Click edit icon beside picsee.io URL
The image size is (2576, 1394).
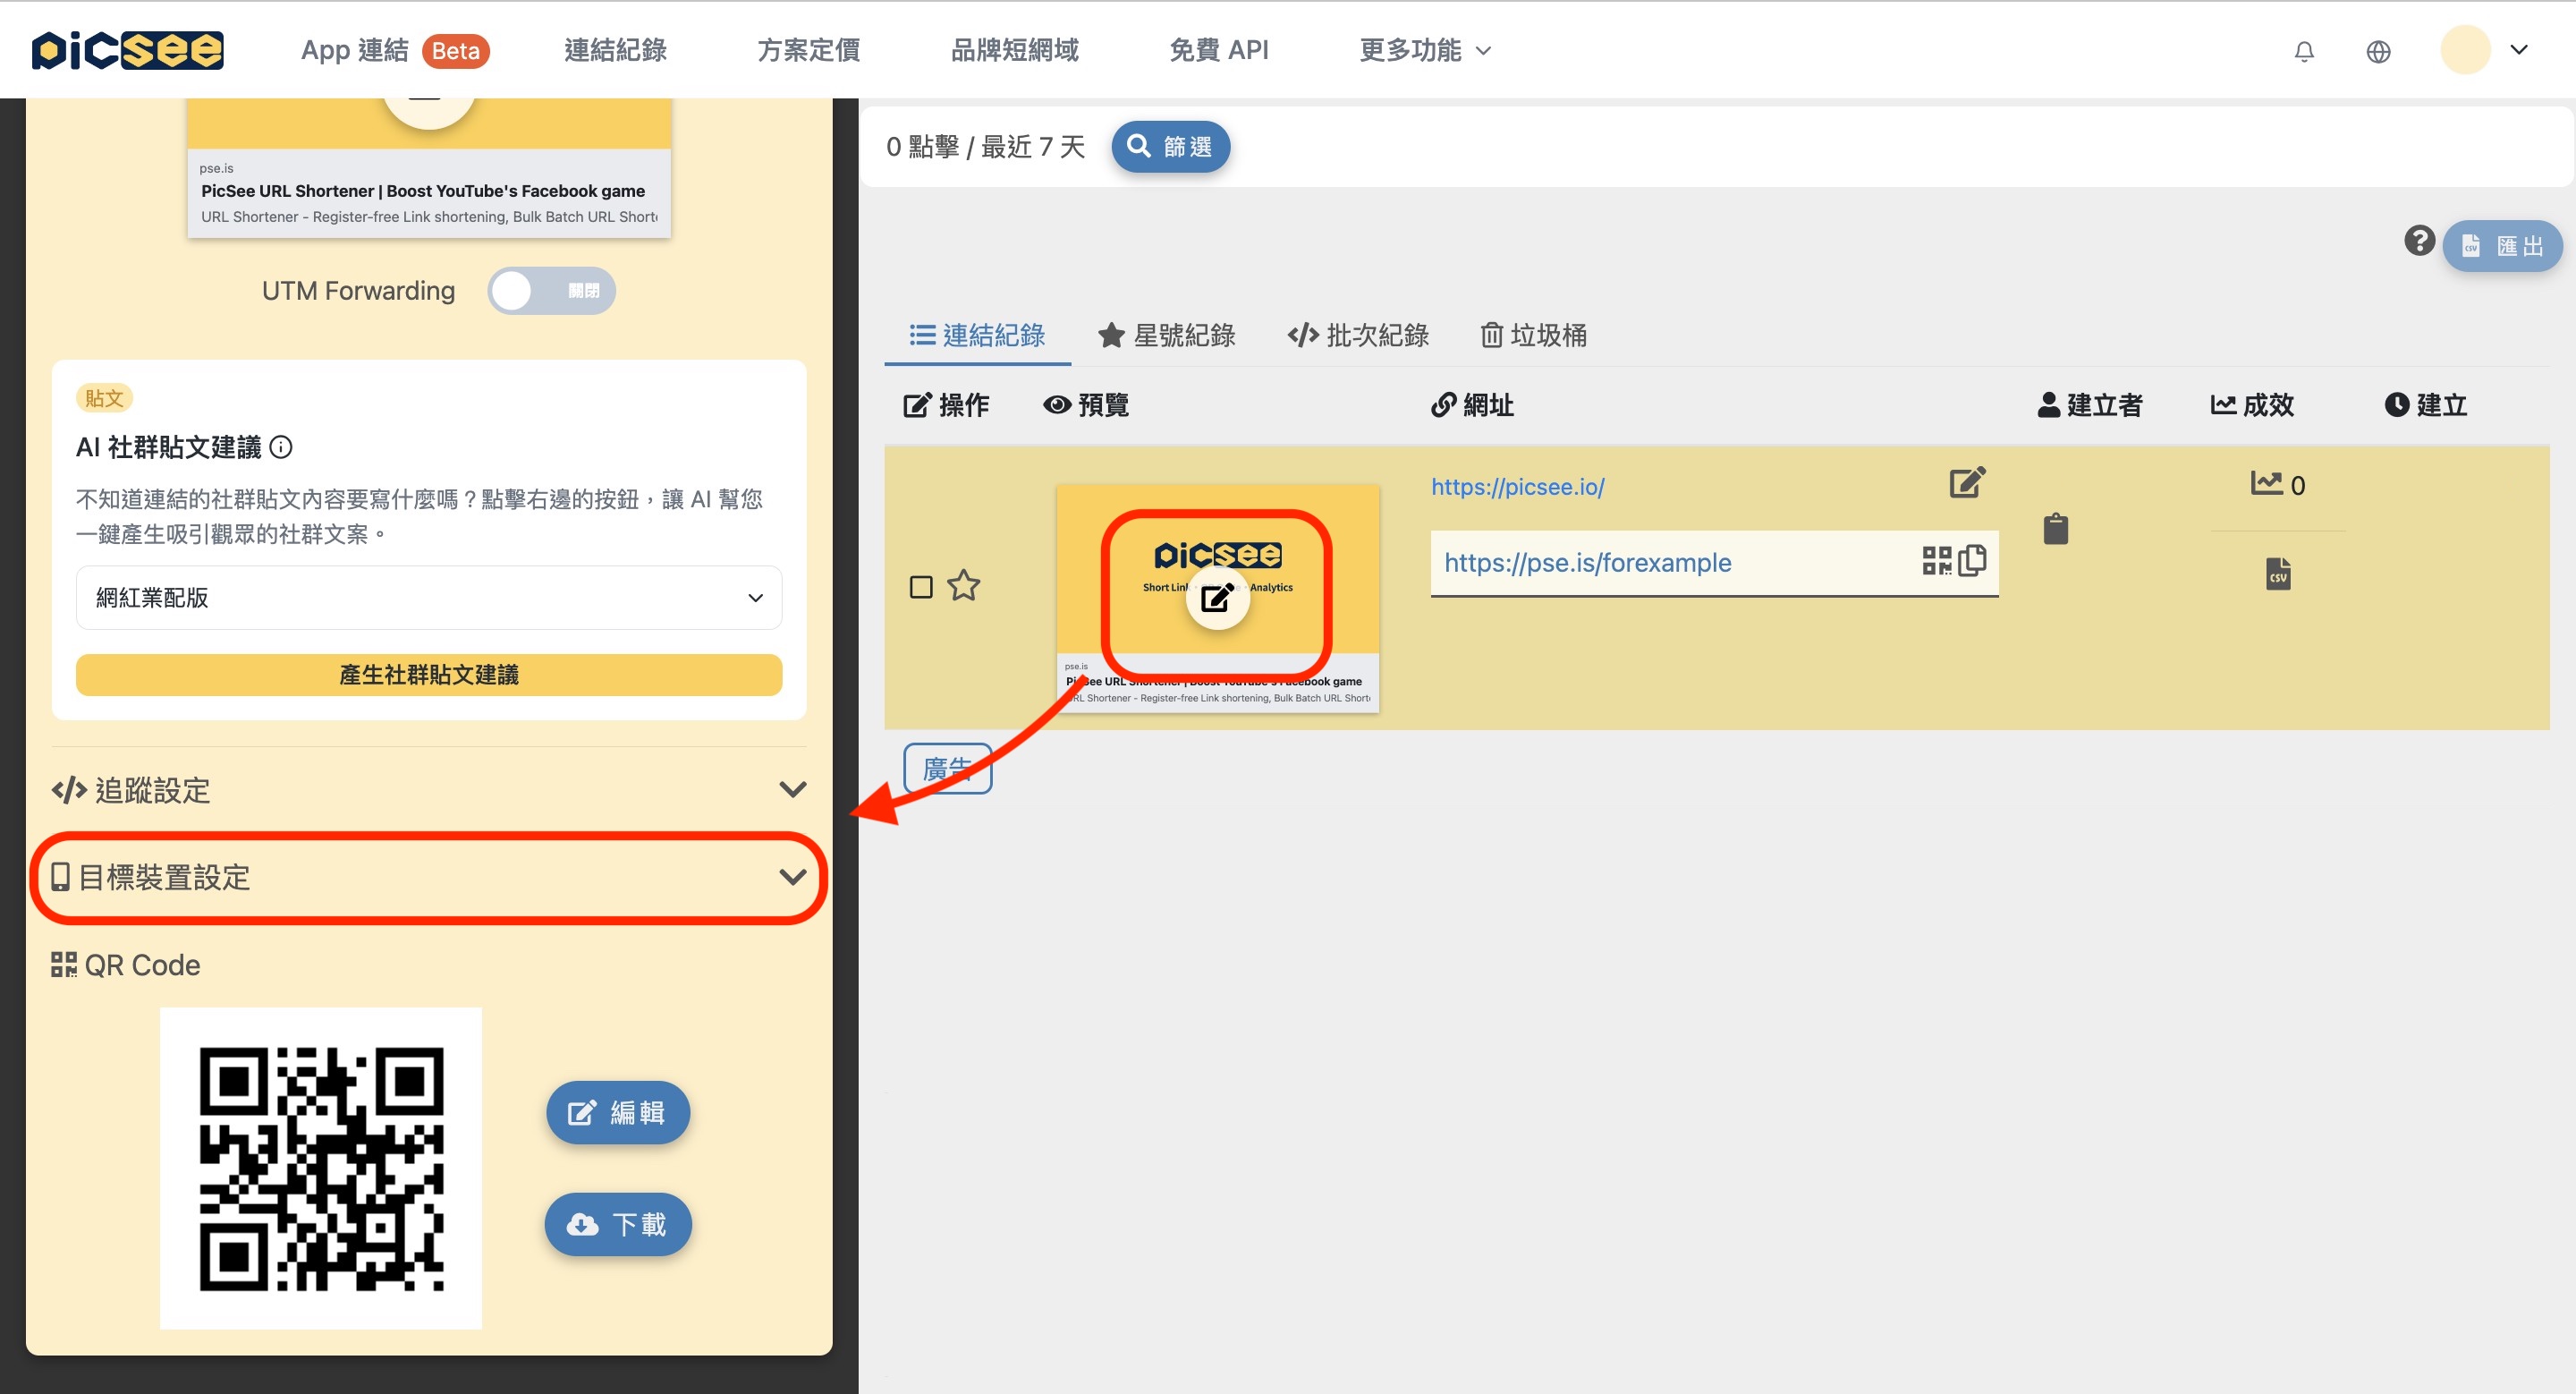(x=1967, y=483)
